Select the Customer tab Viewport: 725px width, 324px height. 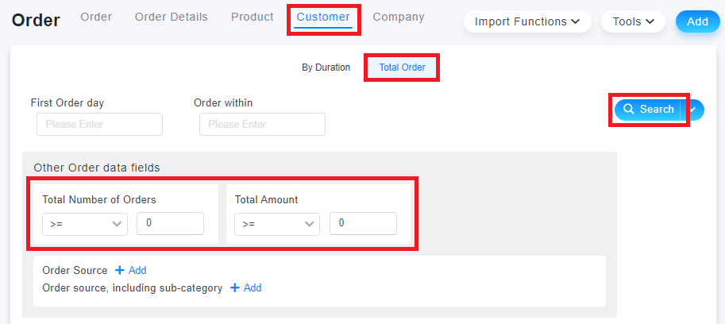coord(323,17)
